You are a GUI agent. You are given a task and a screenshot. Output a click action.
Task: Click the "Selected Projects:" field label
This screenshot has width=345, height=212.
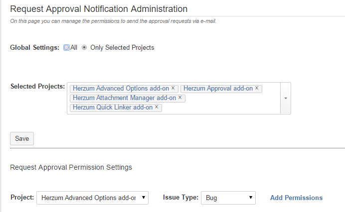coord(37,87)
